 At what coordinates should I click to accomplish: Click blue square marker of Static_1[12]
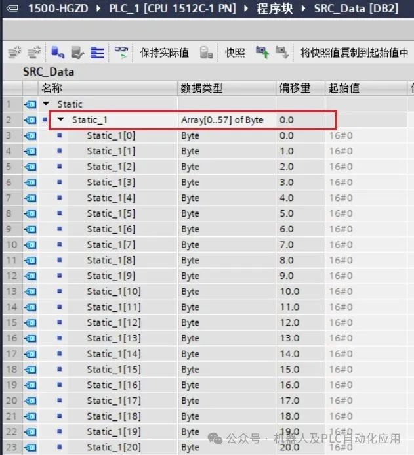60,322
